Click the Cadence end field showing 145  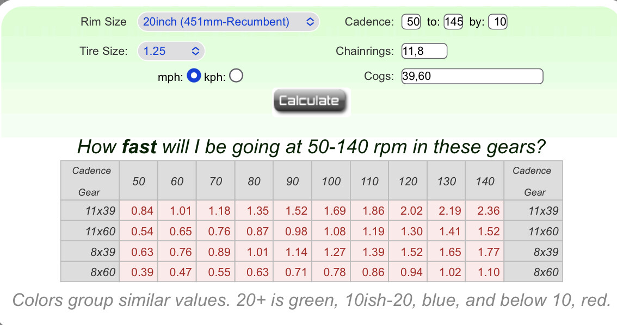(x=453, y=22)
